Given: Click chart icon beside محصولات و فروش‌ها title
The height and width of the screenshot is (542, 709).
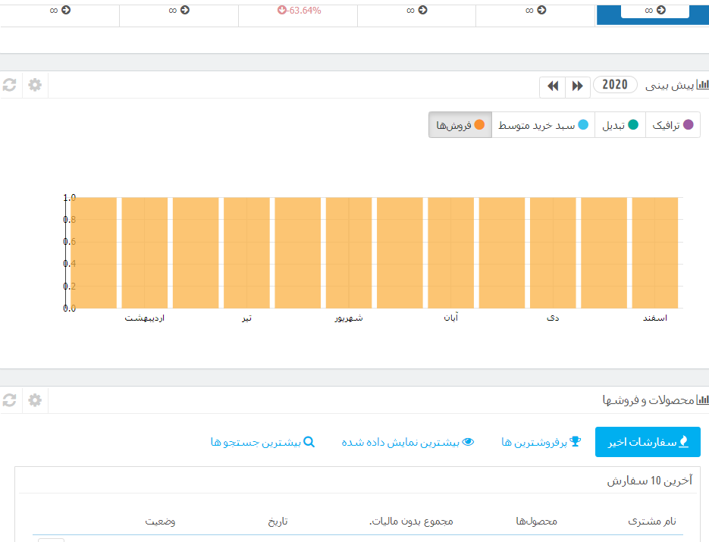Looking at the screenshot, I should (x=703, y=399).
